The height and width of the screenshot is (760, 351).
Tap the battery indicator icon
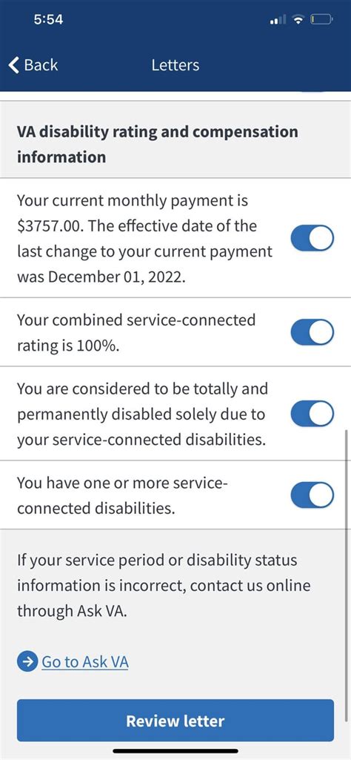point(321,20)
